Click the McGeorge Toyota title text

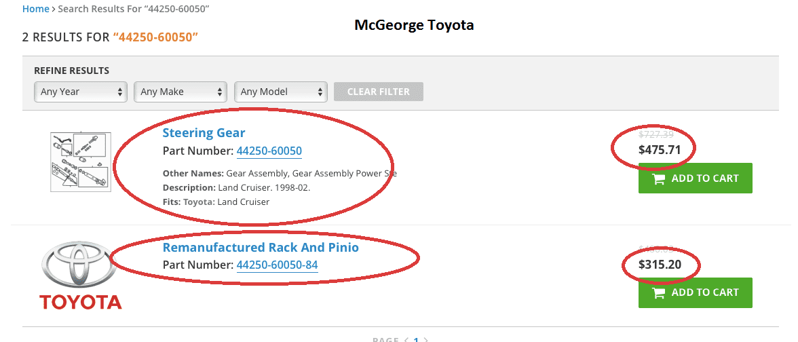coord(414,25)
